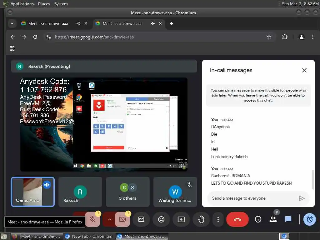Open the Chromium three-dot menu
Screen dimensions: 320x240
click(312, 37)
